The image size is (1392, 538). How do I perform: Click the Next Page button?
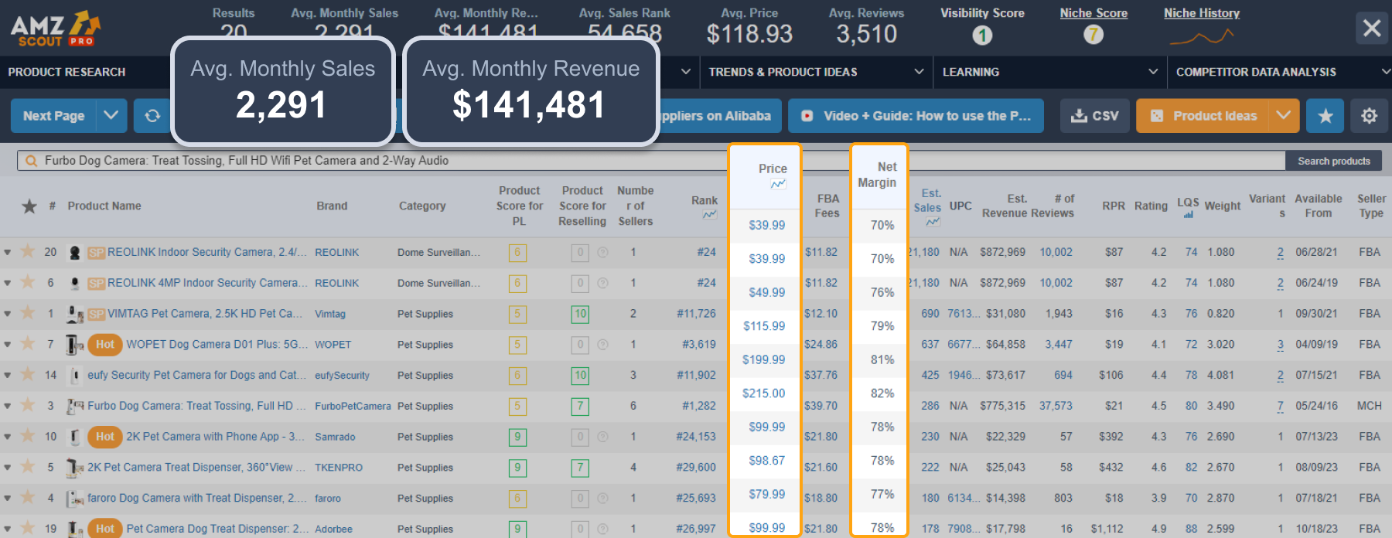[x=53, y=116]
